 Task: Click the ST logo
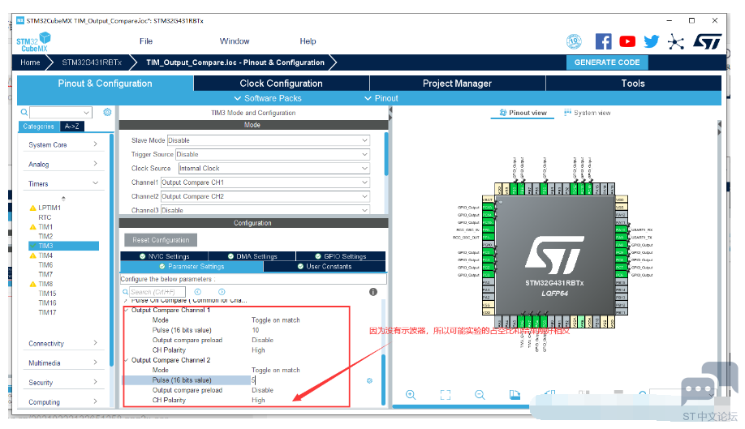pos(708,41)
